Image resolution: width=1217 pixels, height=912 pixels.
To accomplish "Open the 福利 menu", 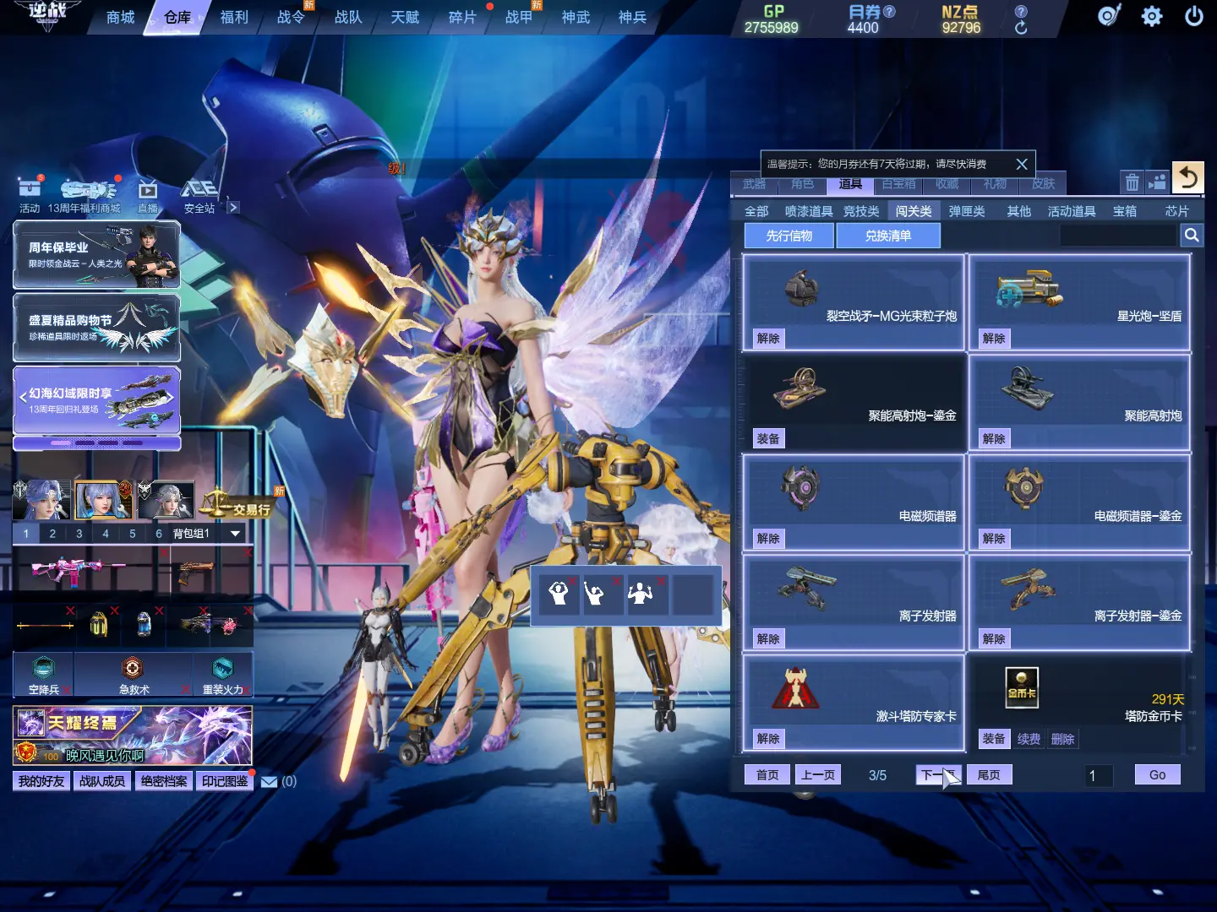I will click(234, 17).
